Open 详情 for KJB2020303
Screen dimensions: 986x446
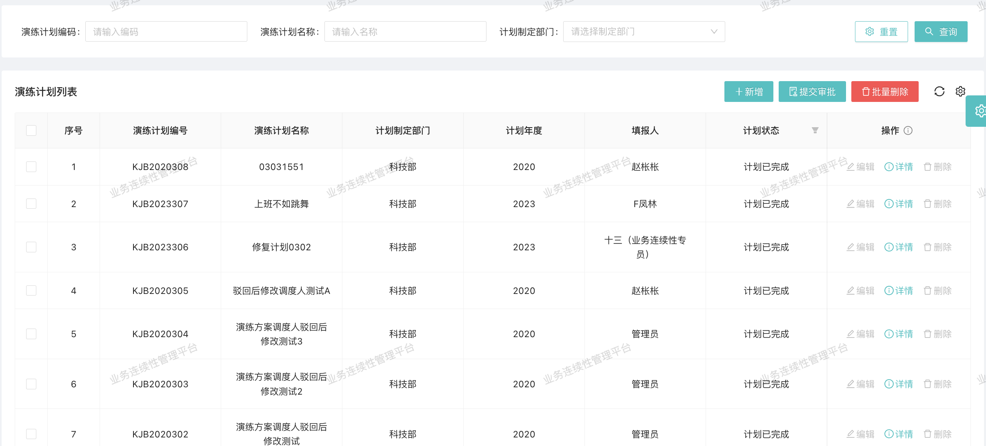(x=899, y=384)
